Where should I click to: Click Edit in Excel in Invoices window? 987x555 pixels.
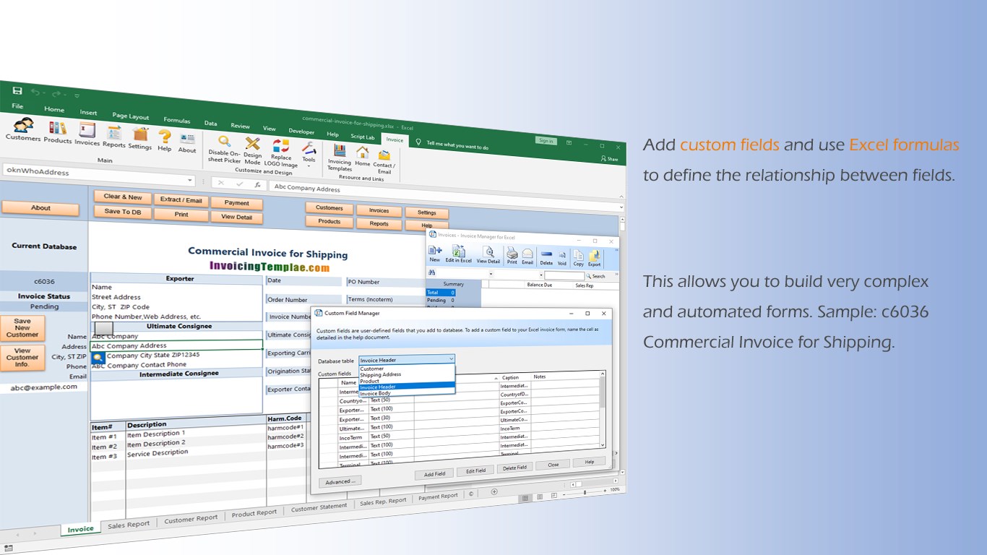(458, 254)
